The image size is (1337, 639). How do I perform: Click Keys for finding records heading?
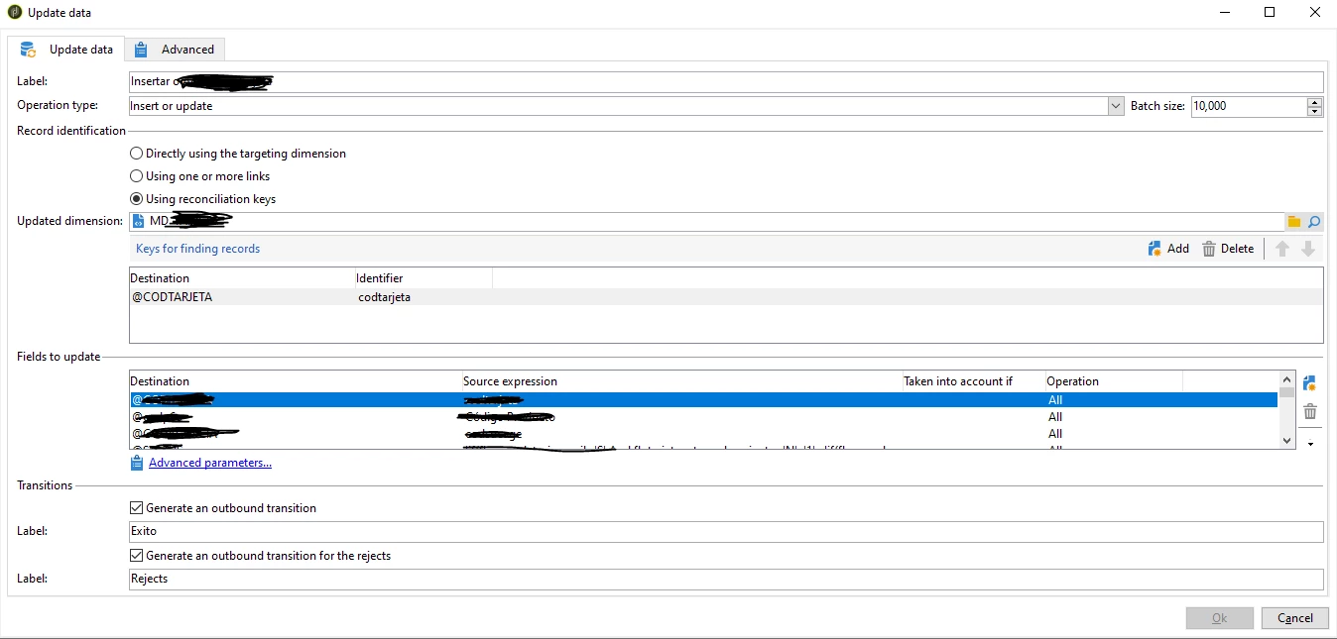click(x=198, y=249)
